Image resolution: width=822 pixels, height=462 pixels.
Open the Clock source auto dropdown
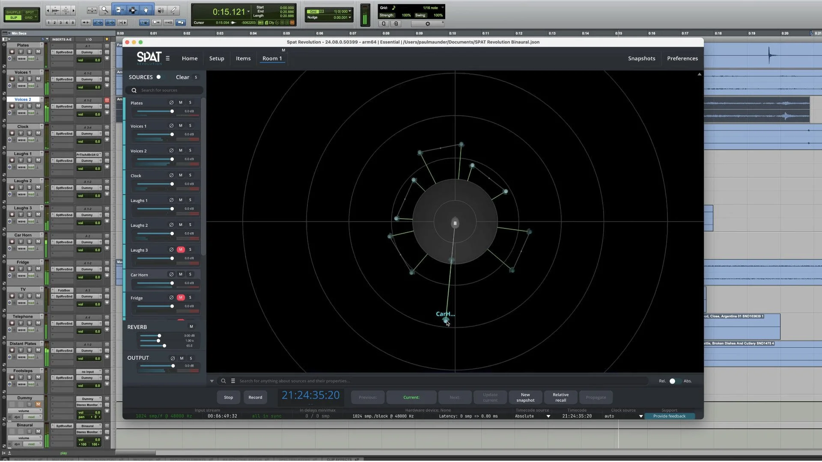(641, 416)
